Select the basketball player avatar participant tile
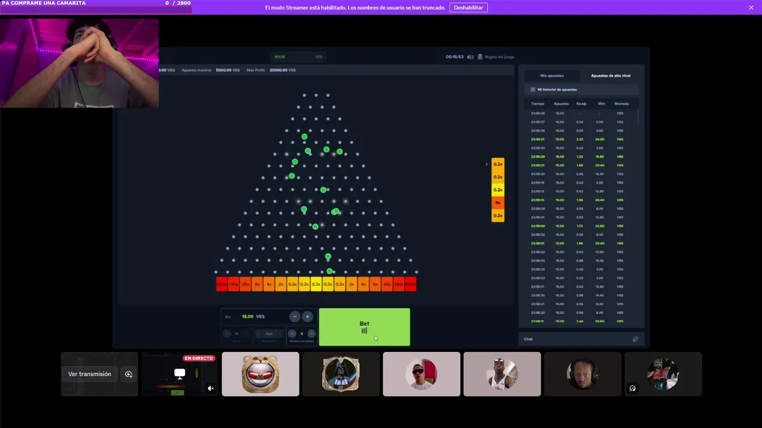The height and width of the screenshot is (428, 762). click(x=502, y=374)
